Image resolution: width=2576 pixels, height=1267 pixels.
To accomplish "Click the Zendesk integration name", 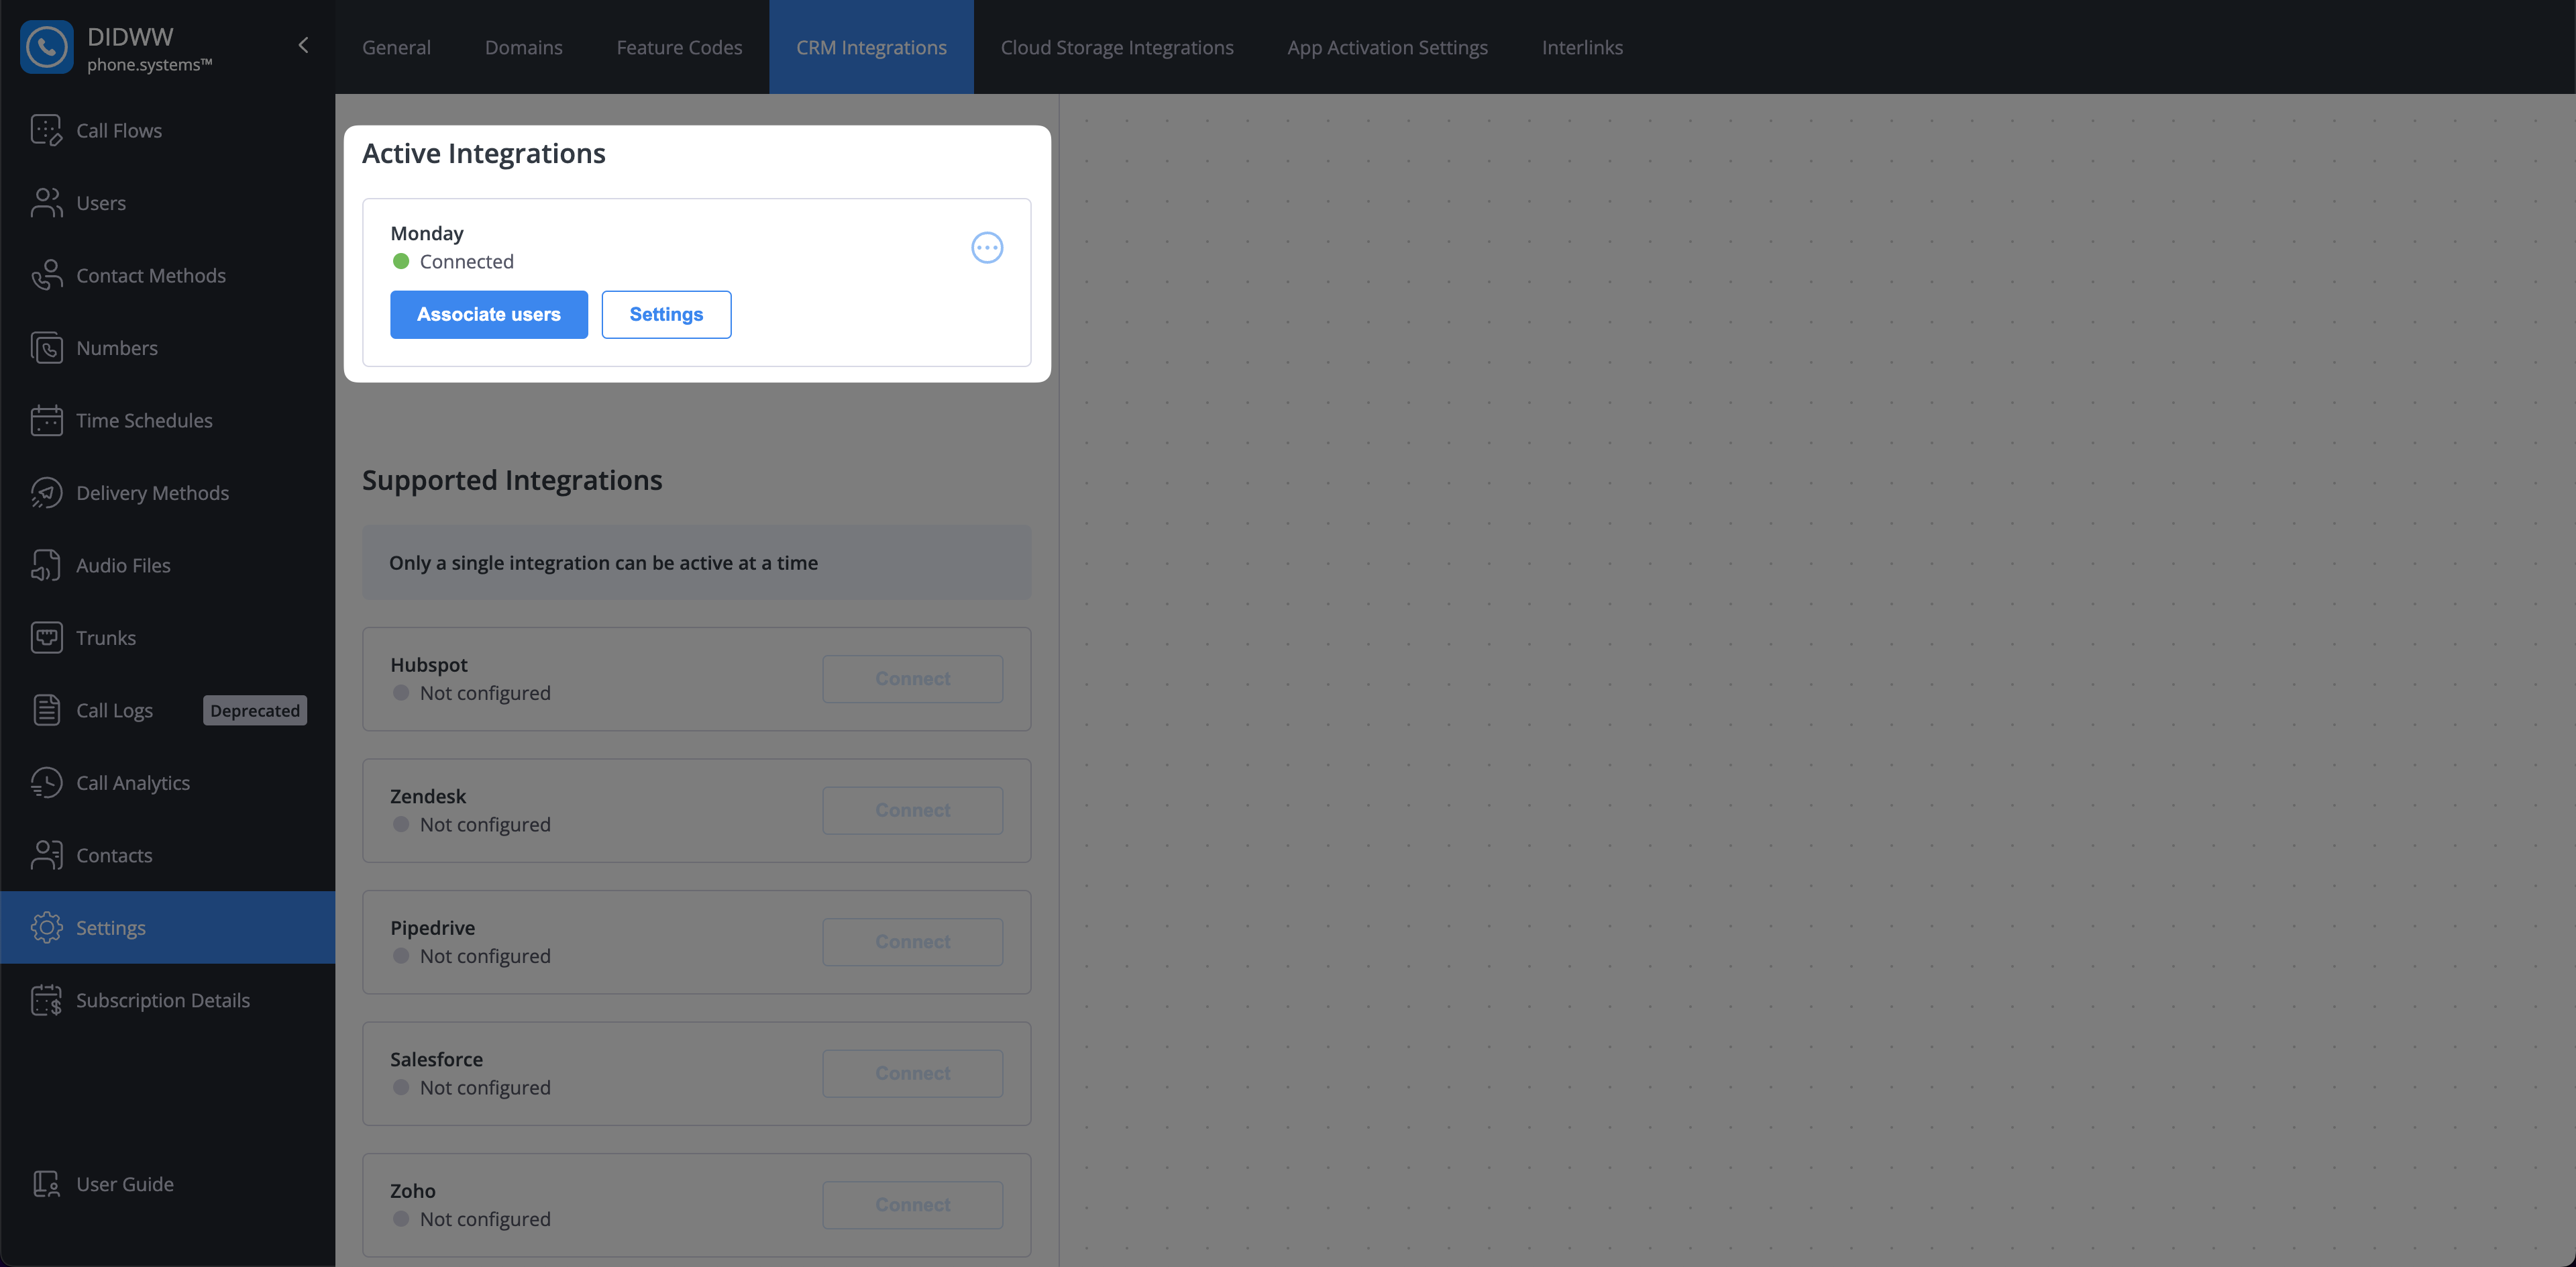I will (428, 796).
